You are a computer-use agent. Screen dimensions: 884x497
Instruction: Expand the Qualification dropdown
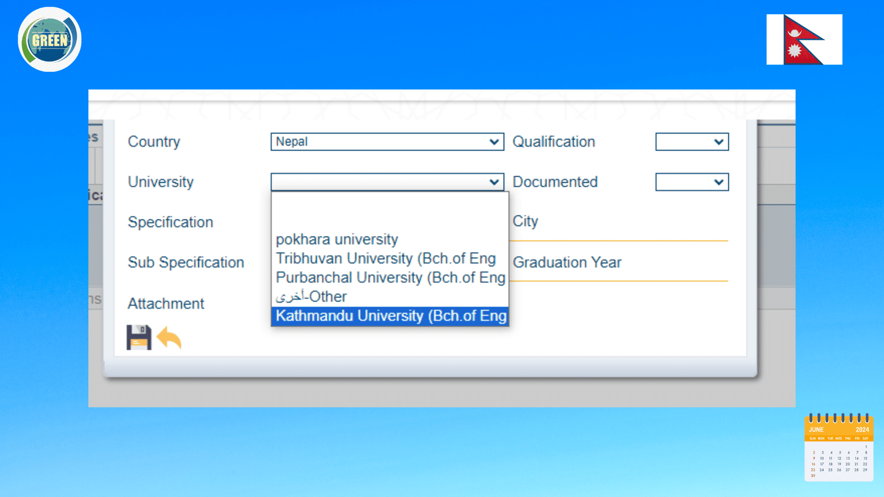(692, 142)
